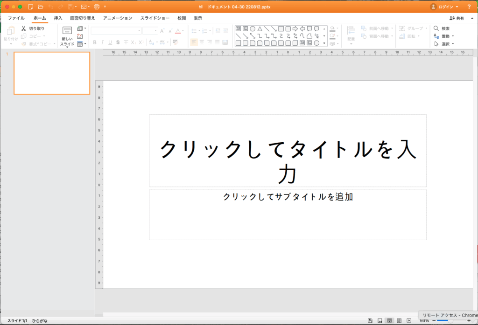This screenshot has width=478, height=325.
Task: Start slideshow from status bar play icon
Action: pos(409,321)
